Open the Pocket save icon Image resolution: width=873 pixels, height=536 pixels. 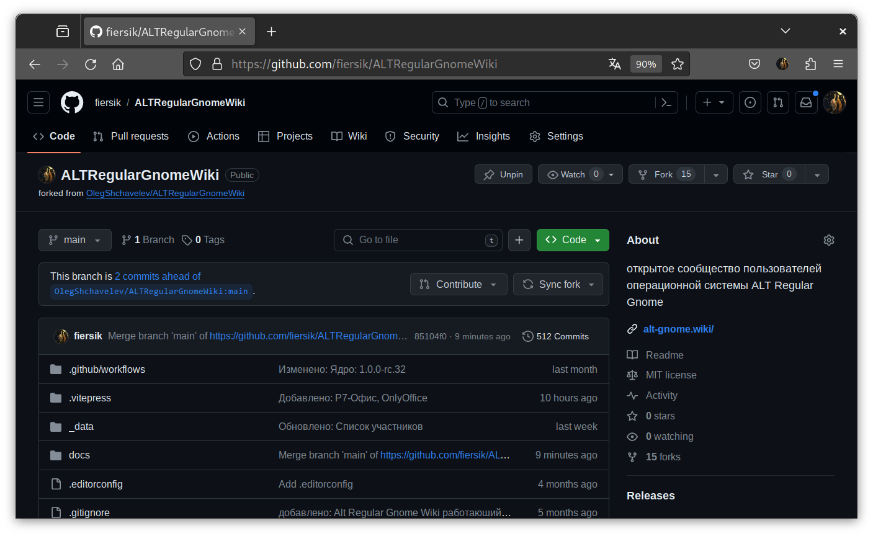(x=754, y=64)
